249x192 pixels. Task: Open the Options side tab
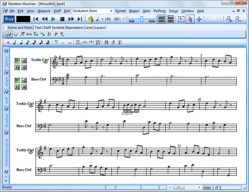(6, 62)
